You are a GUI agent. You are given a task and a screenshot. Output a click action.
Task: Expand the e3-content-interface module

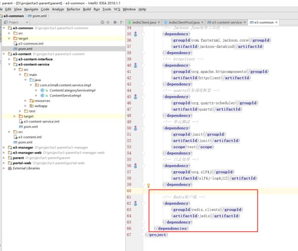pos(9,59)
